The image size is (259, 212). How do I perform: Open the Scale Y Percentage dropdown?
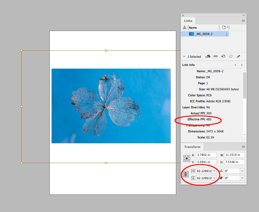[x=214, y=178]
